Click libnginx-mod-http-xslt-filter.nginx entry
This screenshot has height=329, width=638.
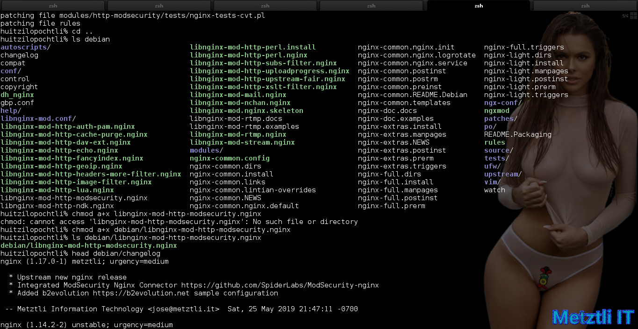[263, 87]
